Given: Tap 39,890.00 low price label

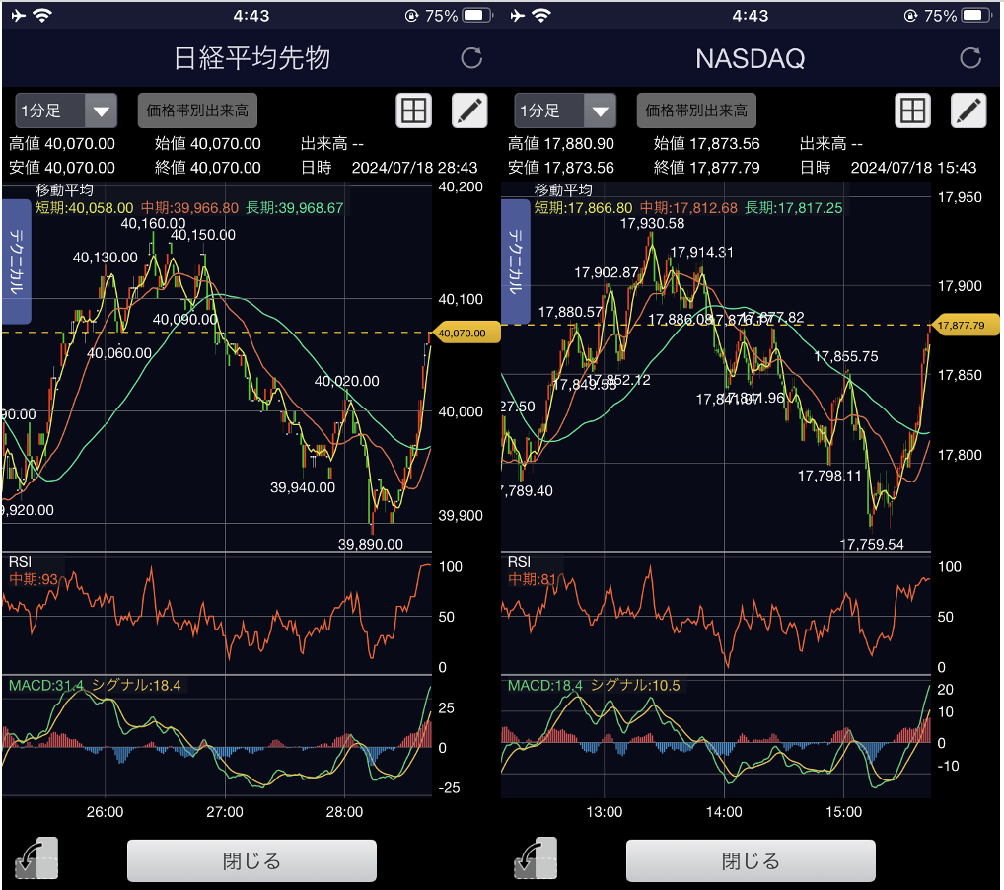Looking at the screenshot, I should 370,544.
